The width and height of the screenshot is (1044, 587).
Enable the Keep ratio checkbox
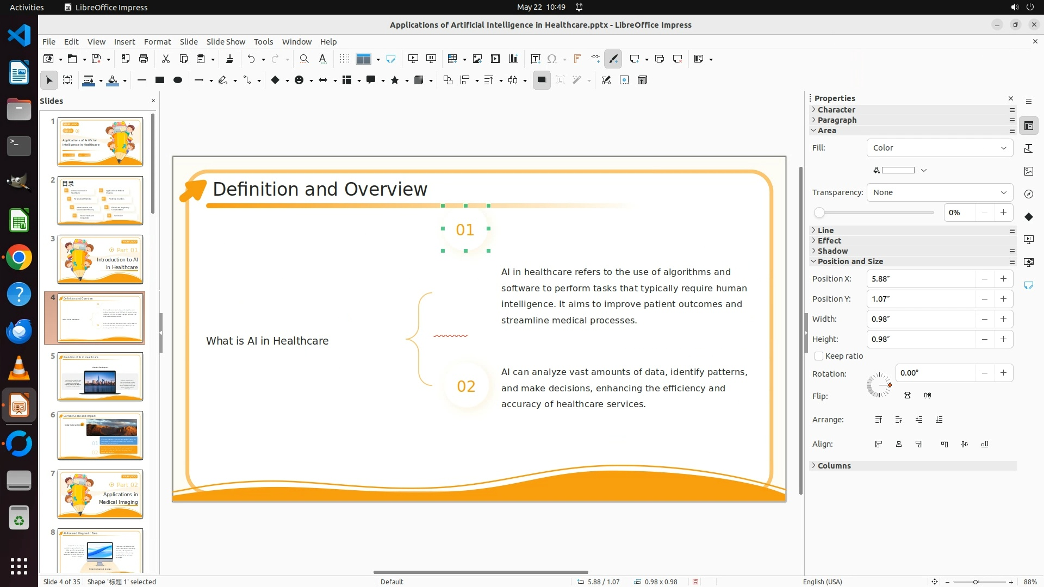819,356
